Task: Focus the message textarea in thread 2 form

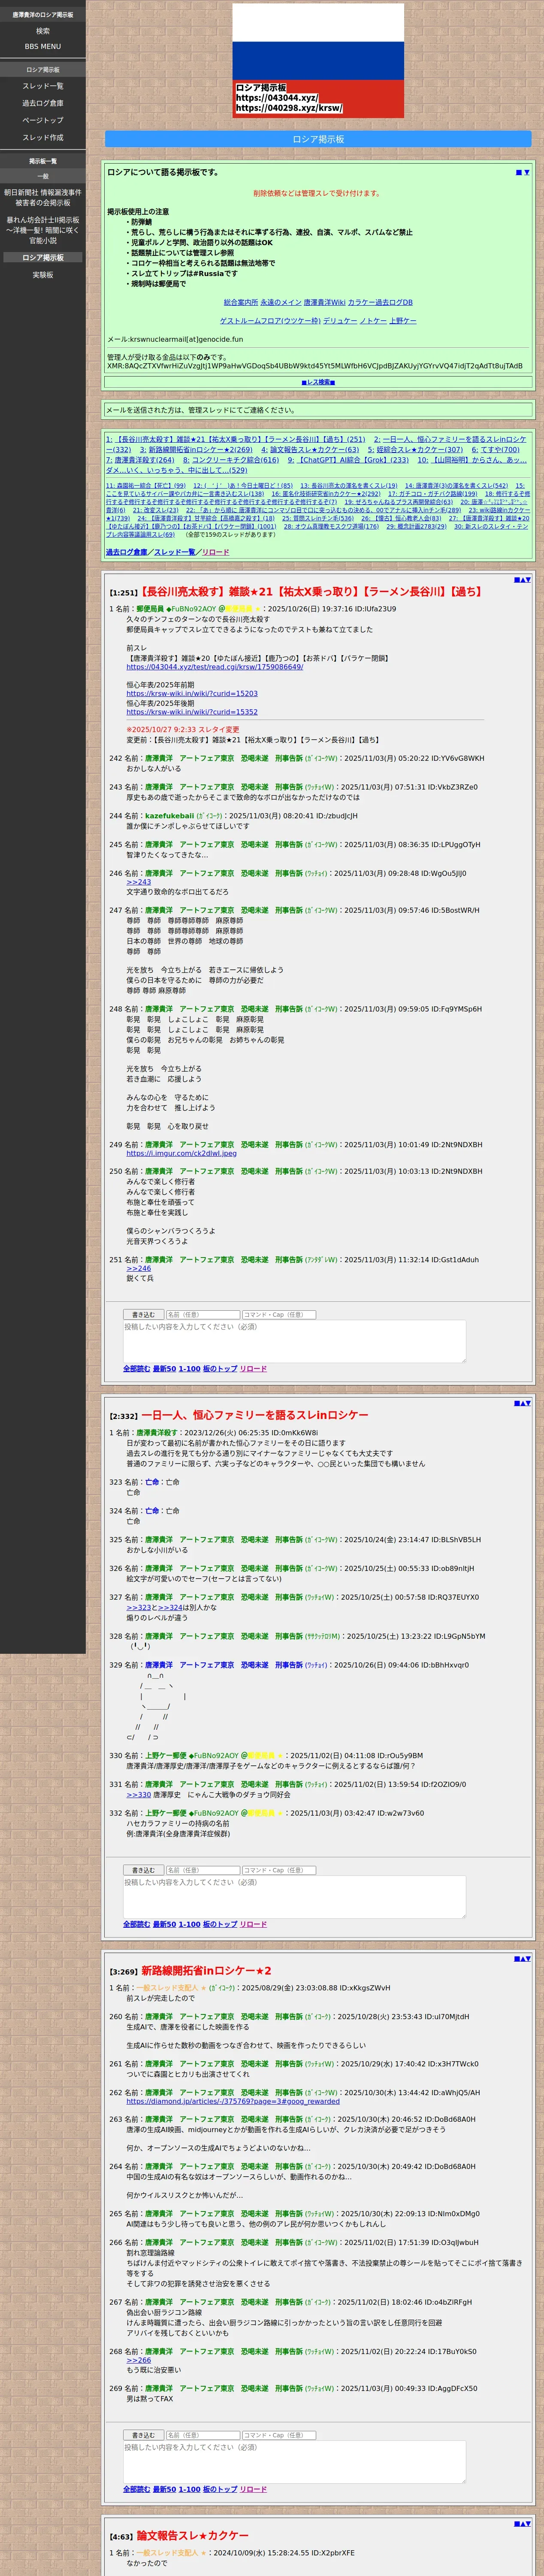Action: 294,1897
